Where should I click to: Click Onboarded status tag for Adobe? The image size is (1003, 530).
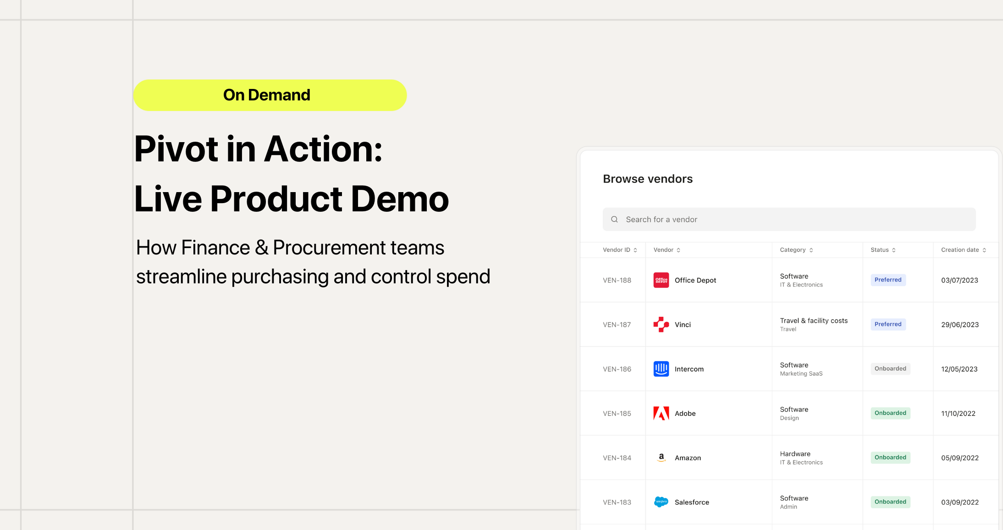coord(890,413)
